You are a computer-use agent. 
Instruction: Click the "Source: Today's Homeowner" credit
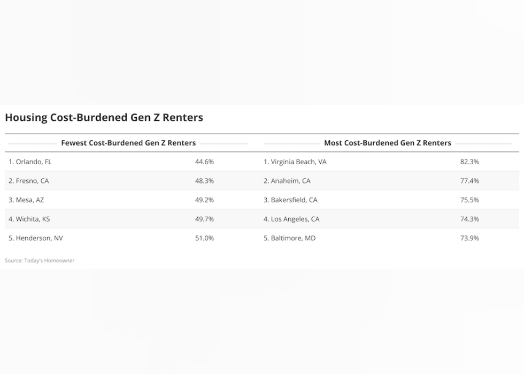(x=40, y=261)
